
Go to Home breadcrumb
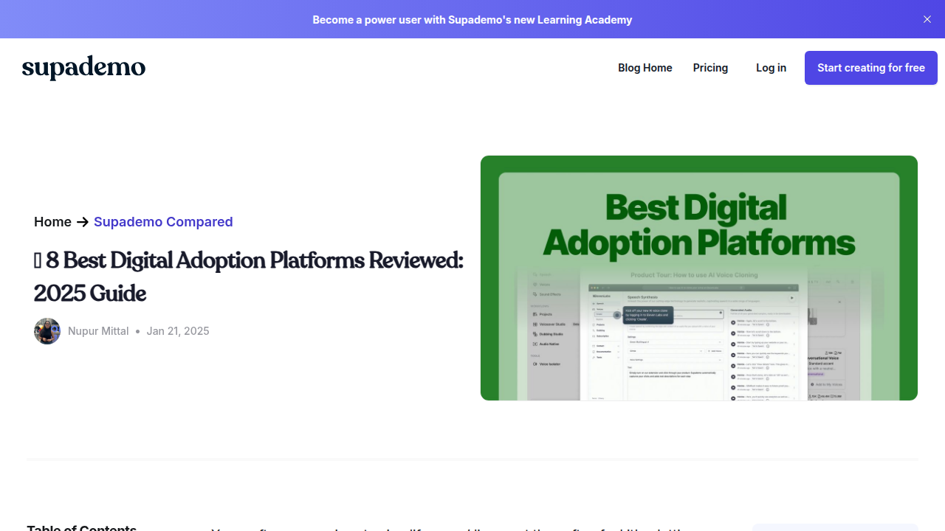click(52, 222)
